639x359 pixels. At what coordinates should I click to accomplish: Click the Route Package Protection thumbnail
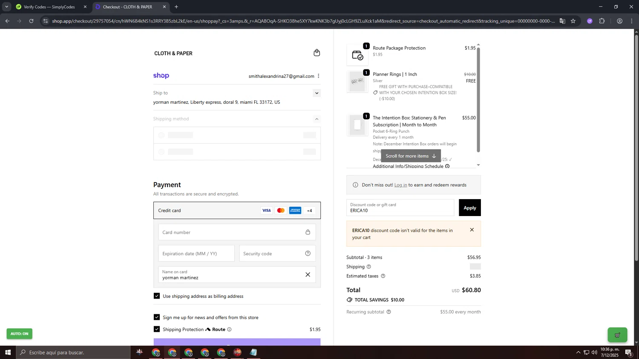click(x=357, y=55)
